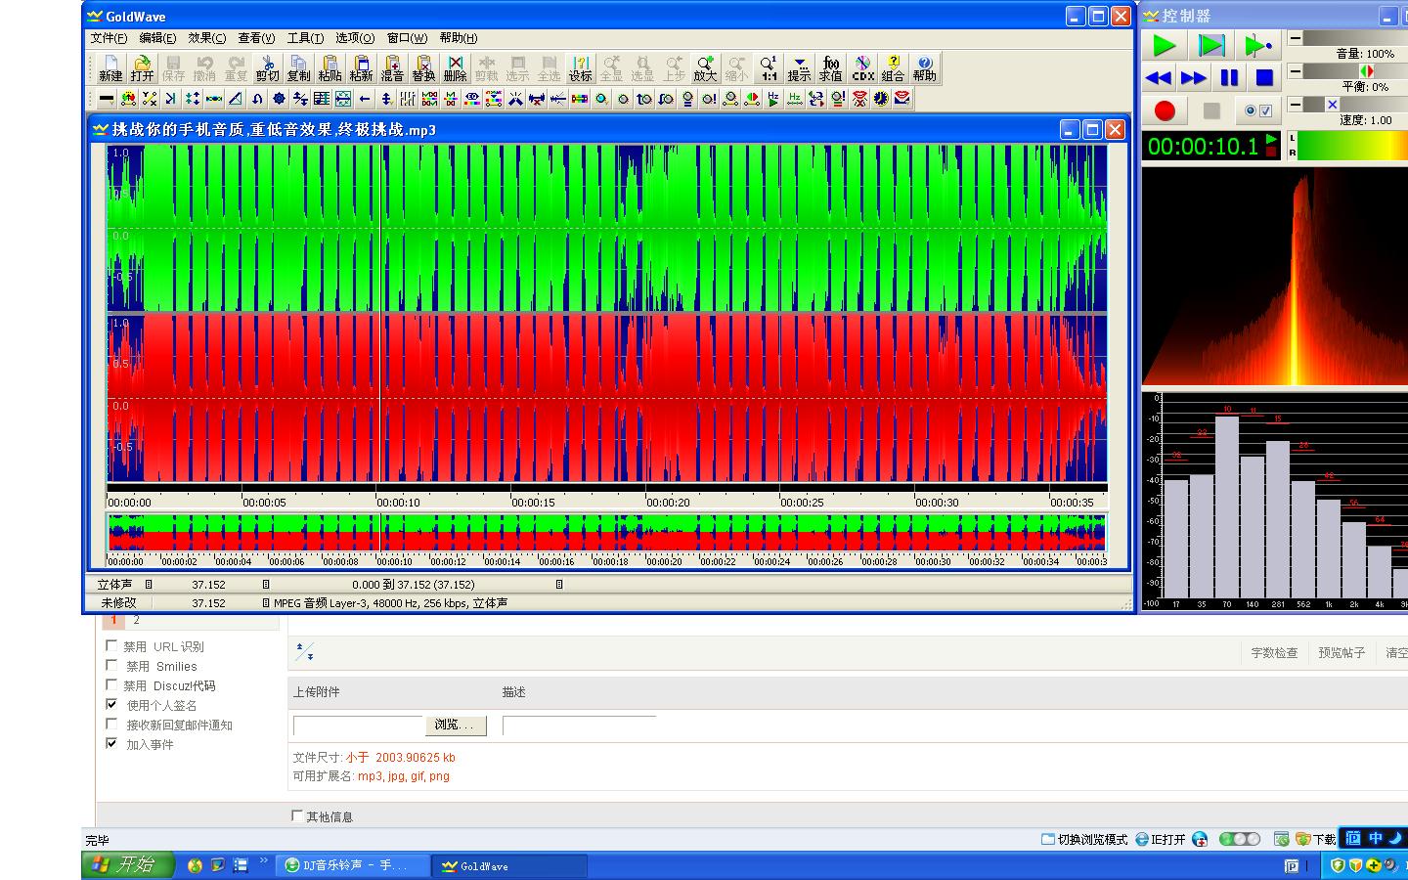The height and width of the screenshot is (880, 1408).
Task: Open the 求值 f(x) expression evaluator
Action: [x=830, y=68]
